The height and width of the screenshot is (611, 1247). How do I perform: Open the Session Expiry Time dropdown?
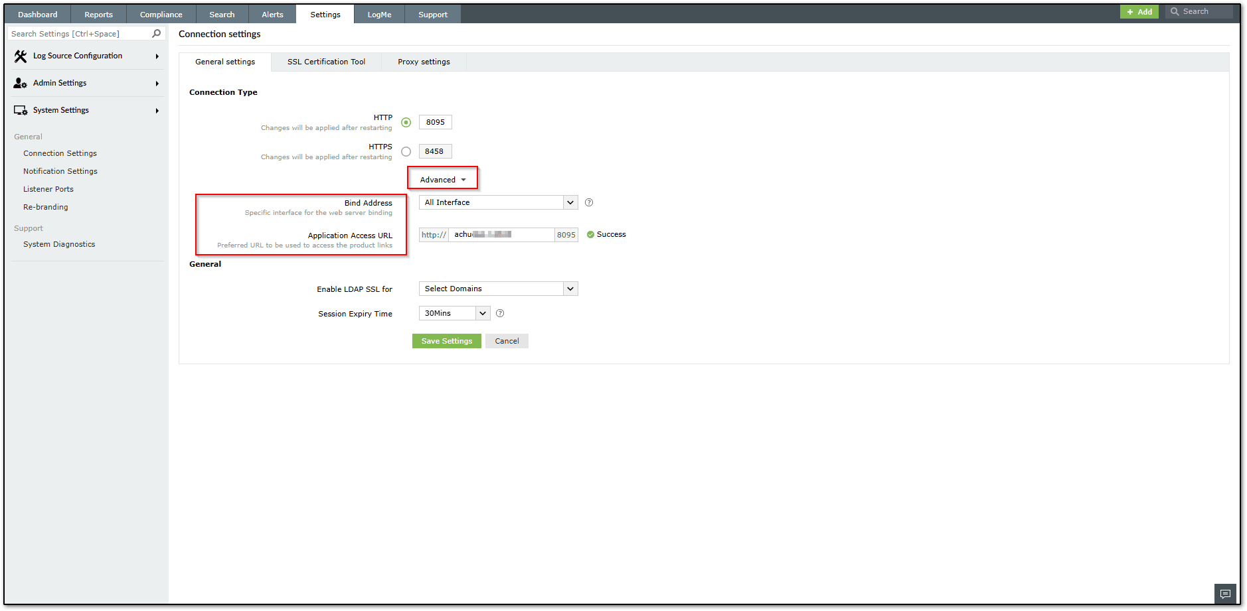(454, 313)
